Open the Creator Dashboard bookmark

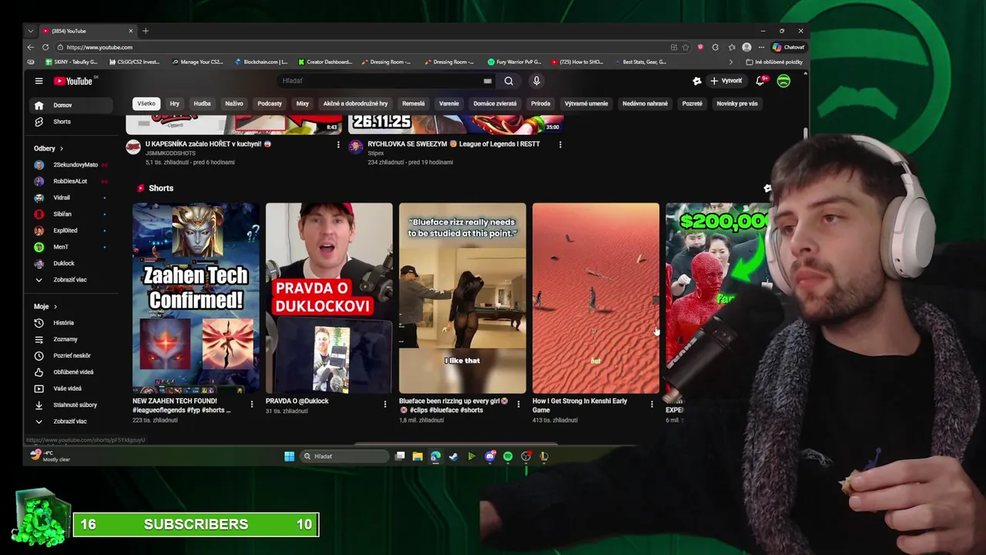pos(324,62)
